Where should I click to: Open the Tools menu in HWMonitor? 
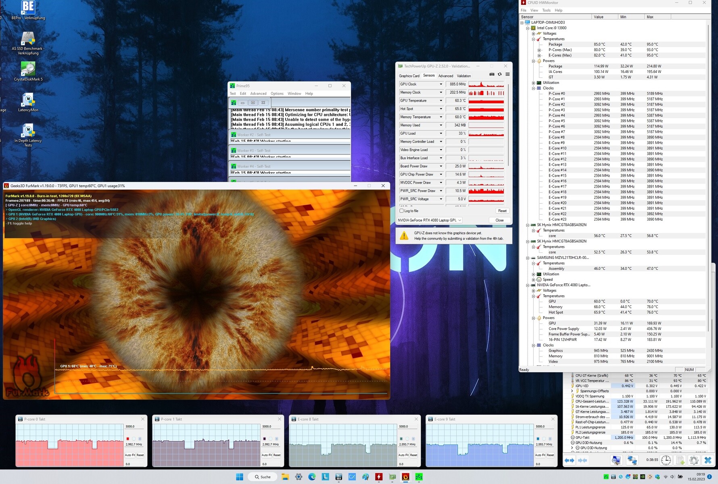point(546,10)
